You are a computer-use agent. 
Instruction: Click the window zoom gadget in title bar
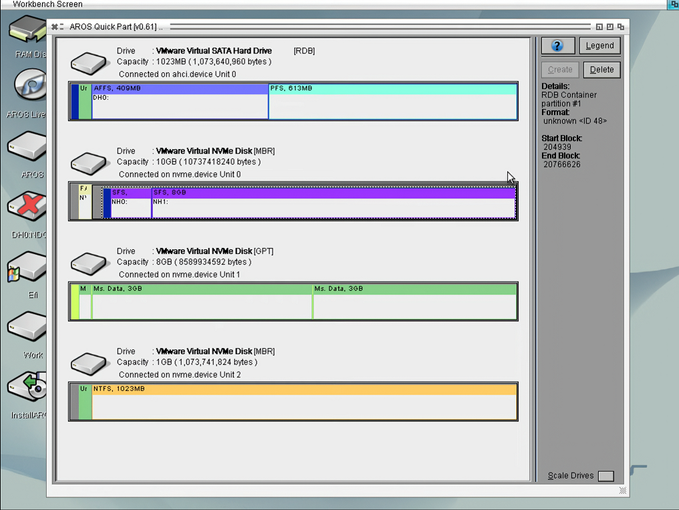(x=609, y=27)
